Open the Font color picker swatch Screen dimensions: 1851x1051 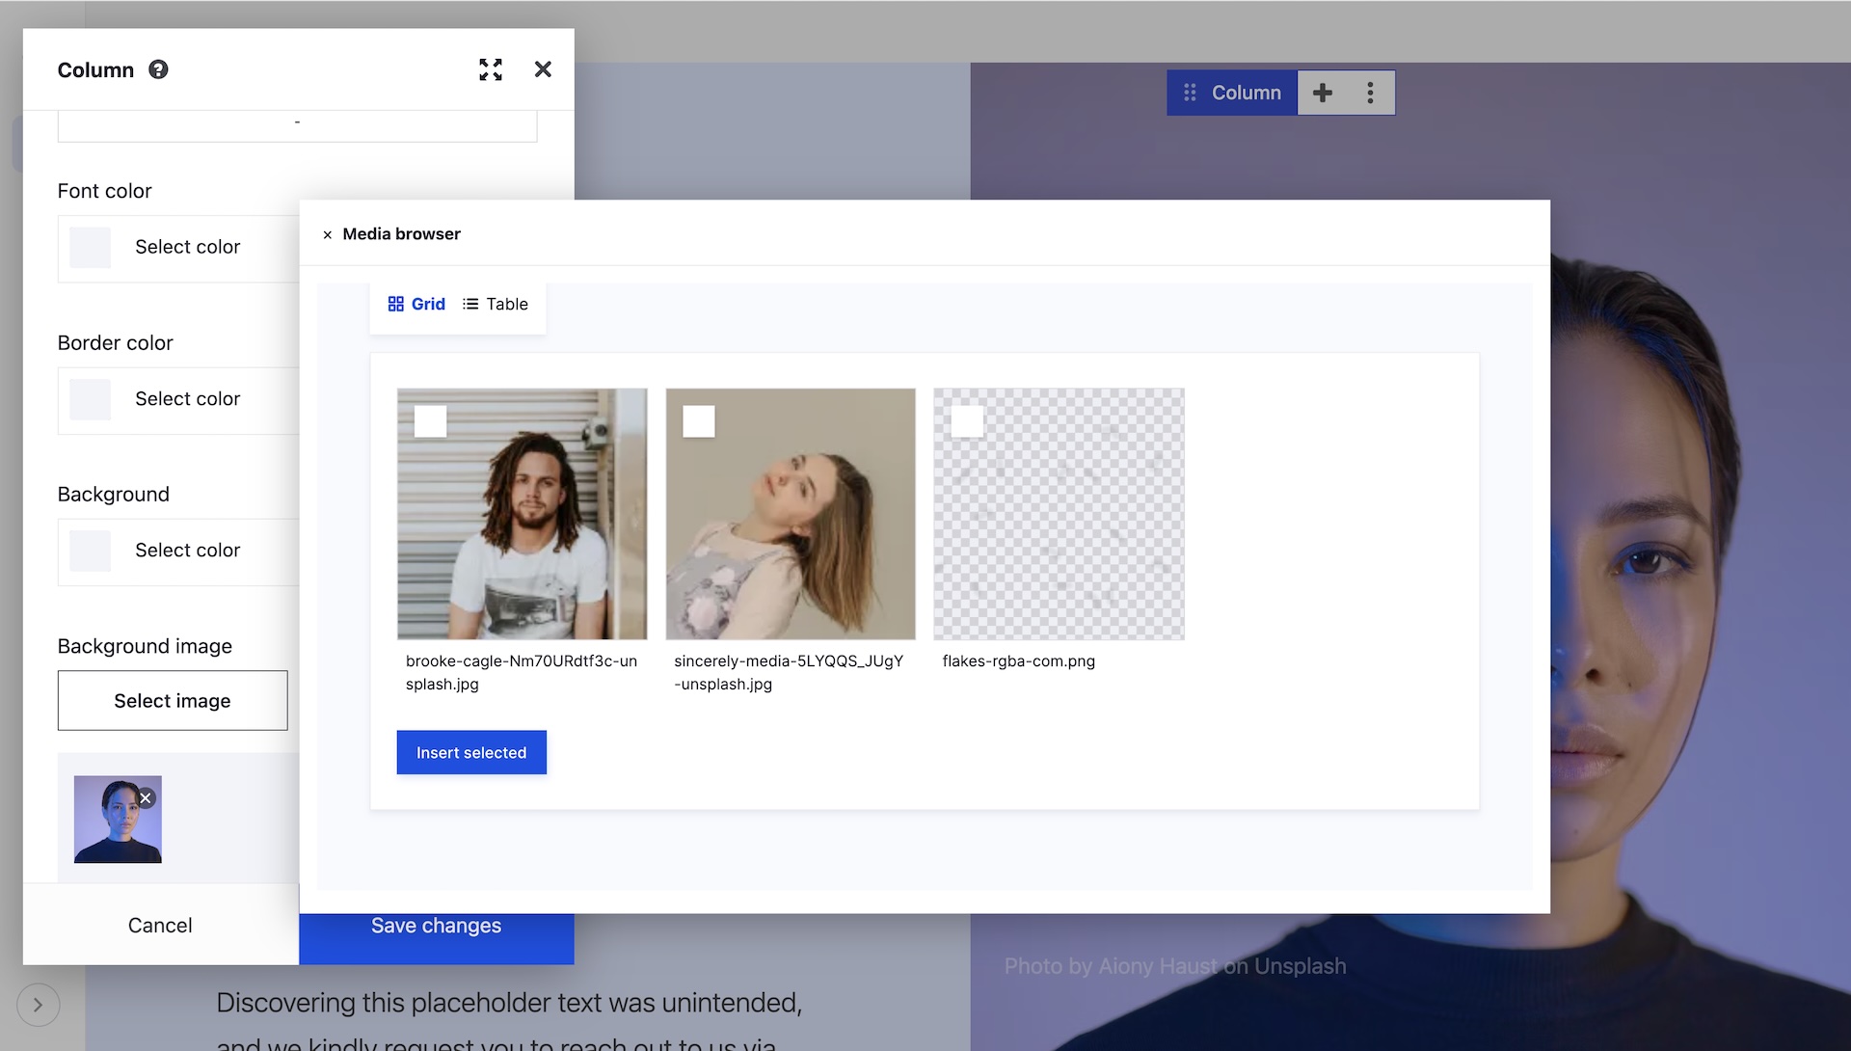(x=90, y=247)
